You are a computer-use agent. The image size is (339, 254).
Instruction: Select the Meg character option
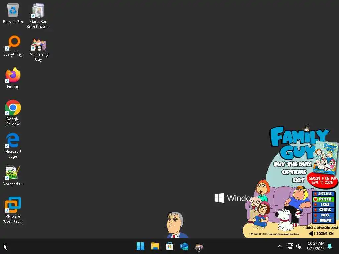tap(323, 215)
